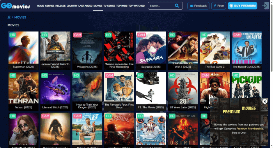The height and width of the screenshot is (148, 273).
Task: Open the Premium Membership link in popup
Action: [250, 129]
